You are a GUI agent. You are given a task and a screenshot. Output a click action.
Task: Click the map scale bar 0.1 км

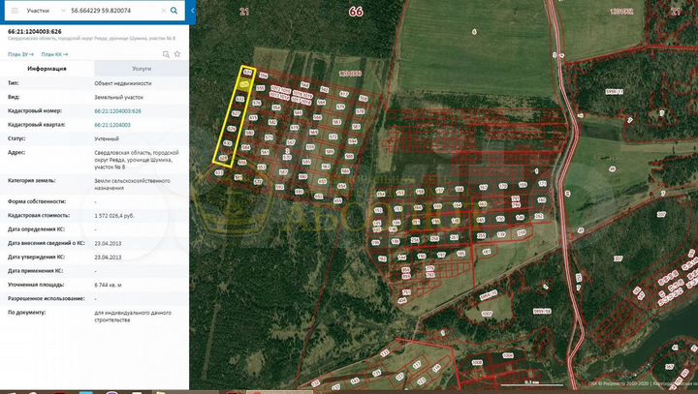(531, 383)
